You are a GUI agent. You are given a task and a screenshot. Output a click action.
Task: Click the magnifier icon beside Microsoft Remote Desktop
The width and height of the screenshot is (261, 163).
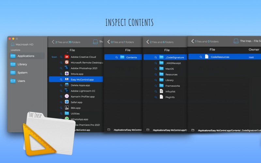tap(61, 63)
